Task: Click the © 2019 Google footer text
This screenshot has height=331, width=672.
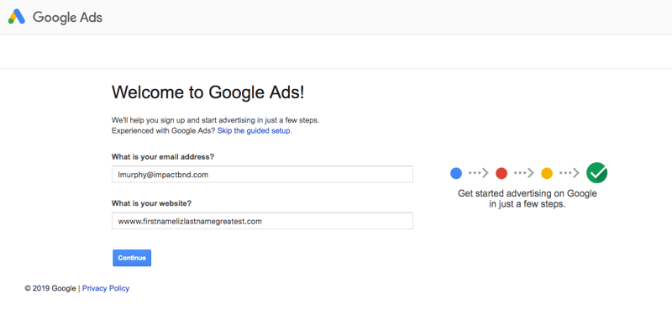Action: point(50,288)
